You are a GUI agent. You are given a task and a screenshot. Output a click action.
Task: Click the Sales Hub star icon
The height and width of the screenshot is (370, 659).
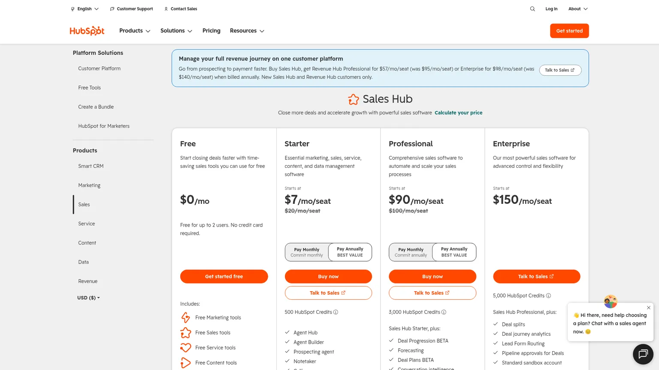pos(354,99)
